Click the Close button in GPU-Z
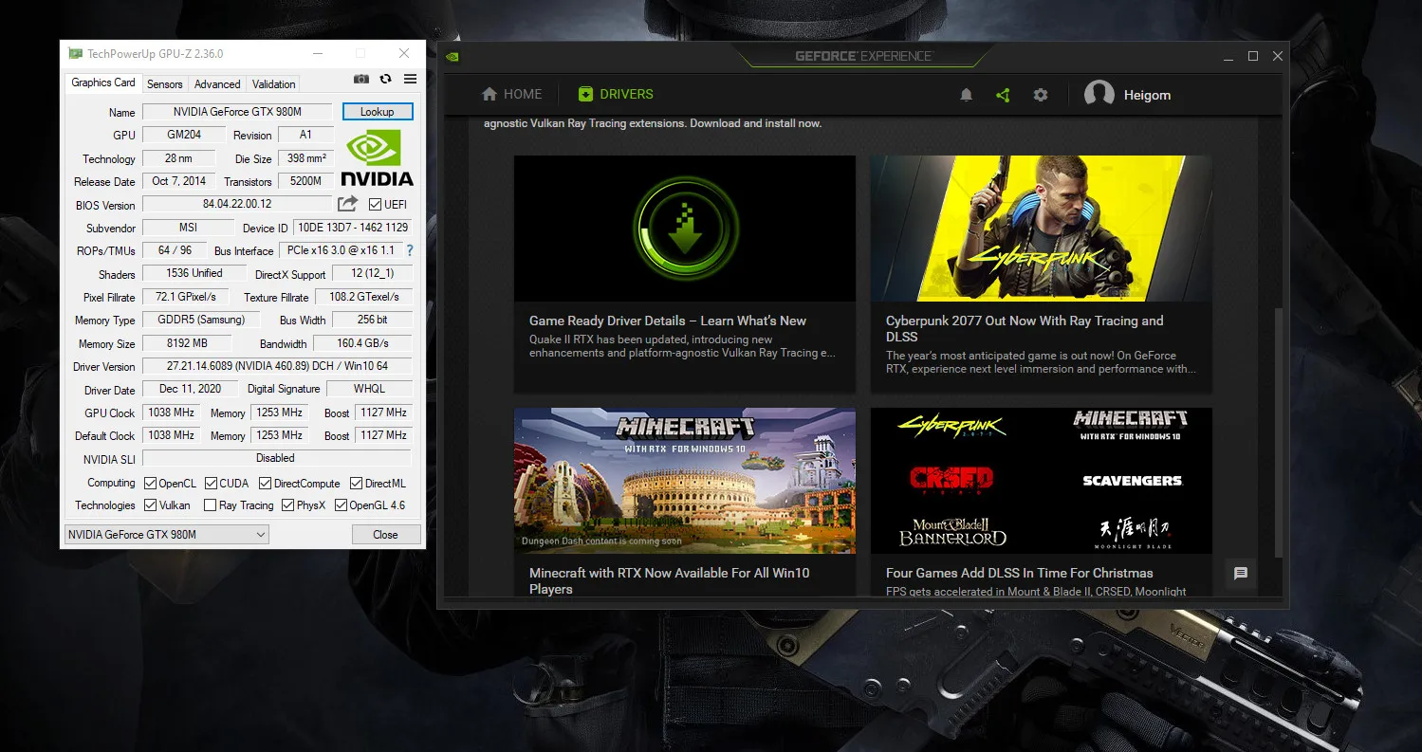The image size is (1422, 752). tap(385, 535)
